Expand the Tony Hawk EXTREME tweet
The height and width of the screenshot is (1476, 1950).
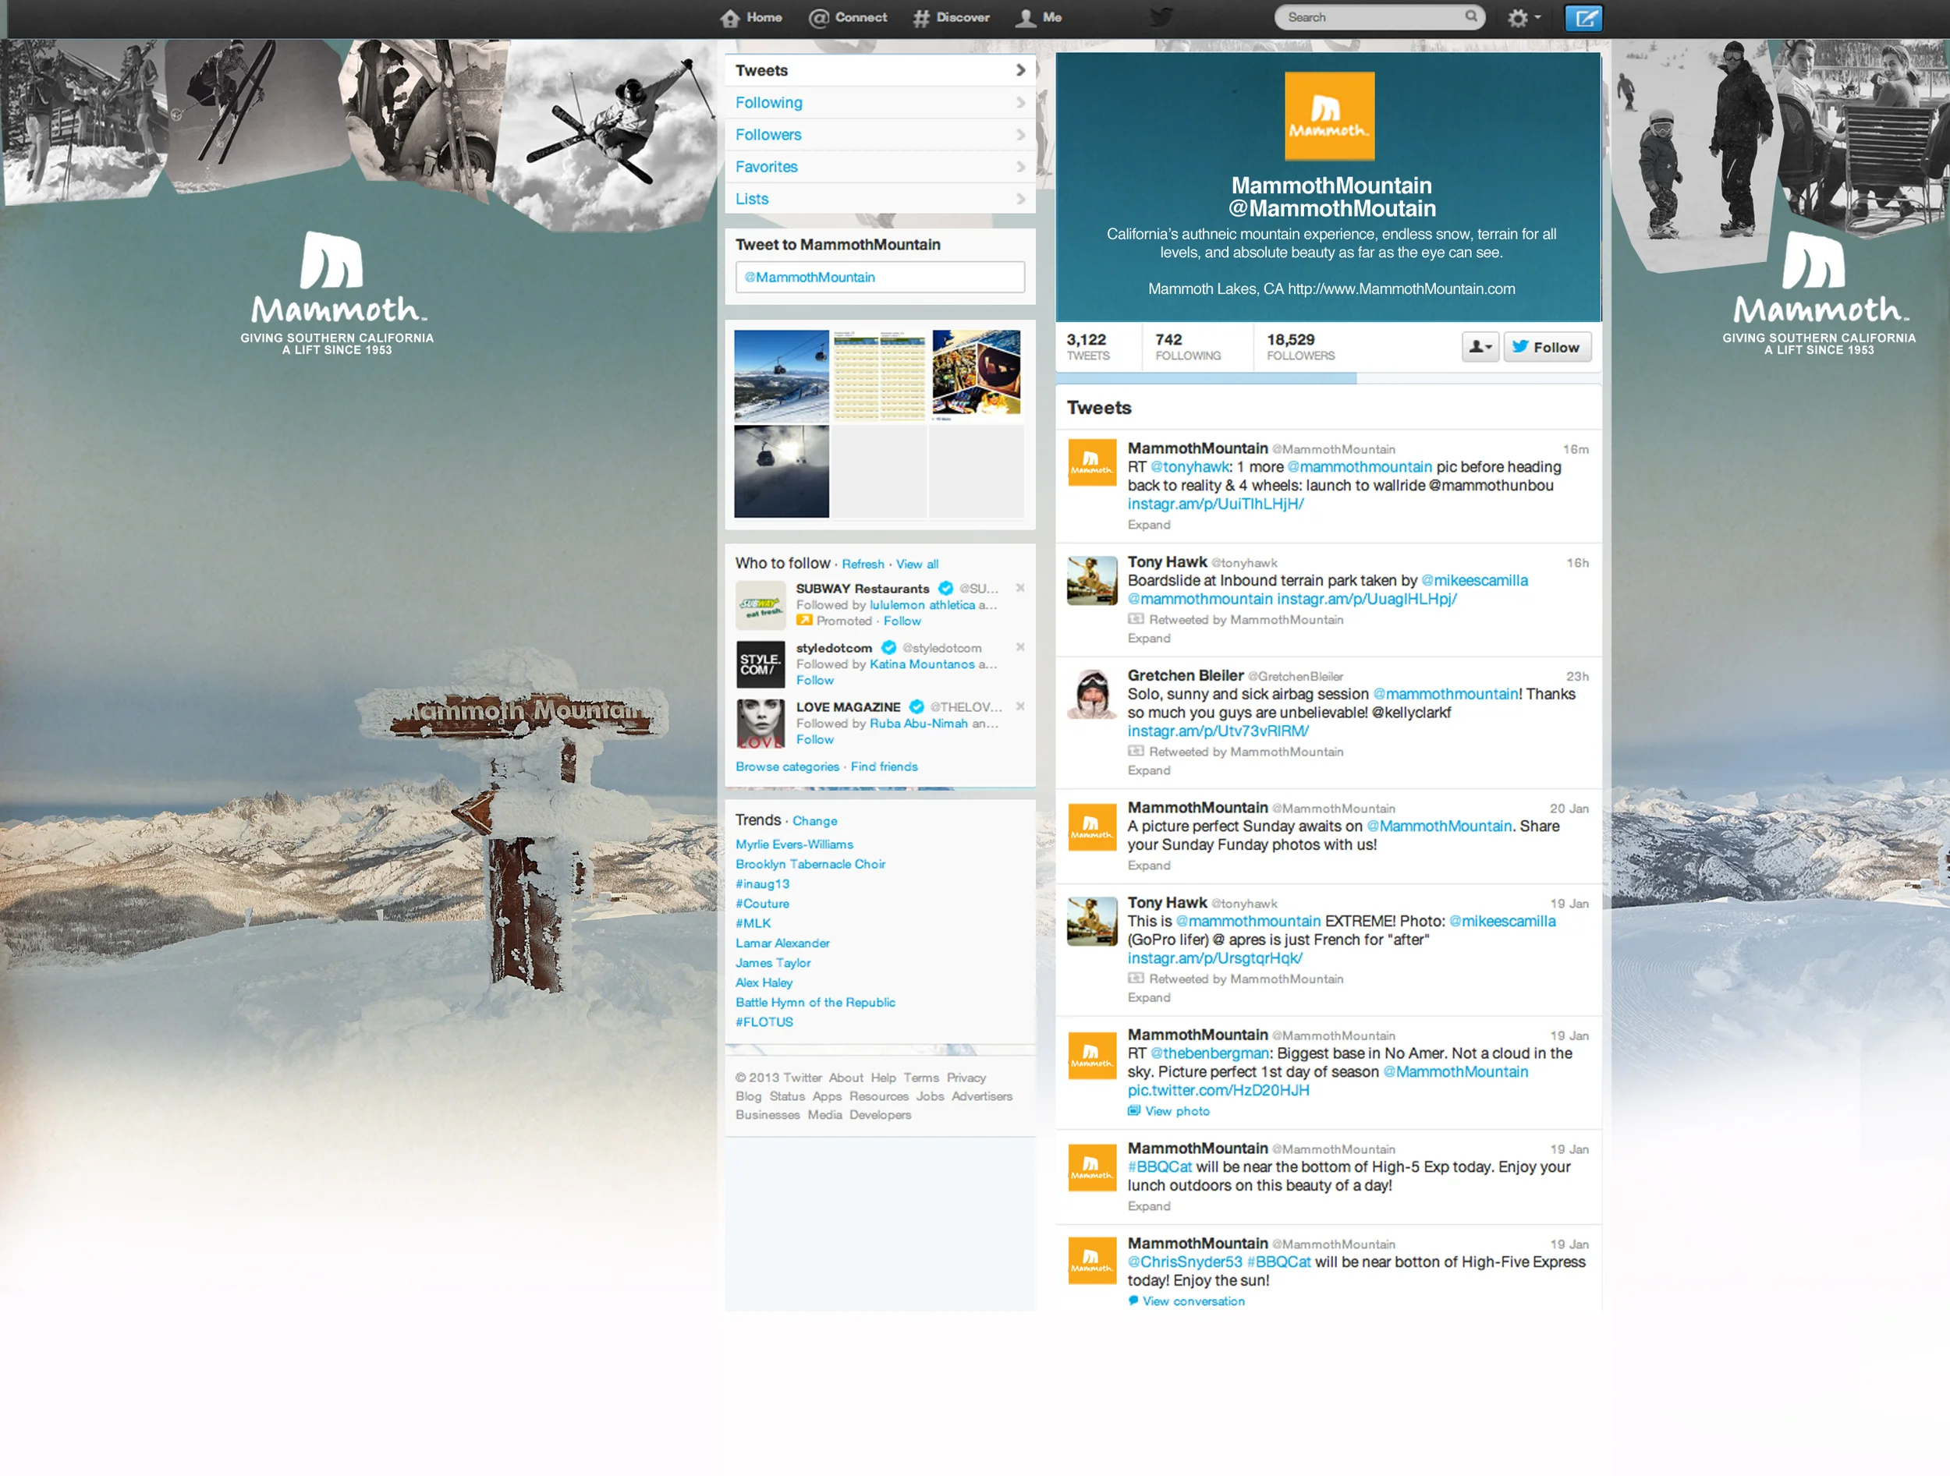(x=1149, y=998)
